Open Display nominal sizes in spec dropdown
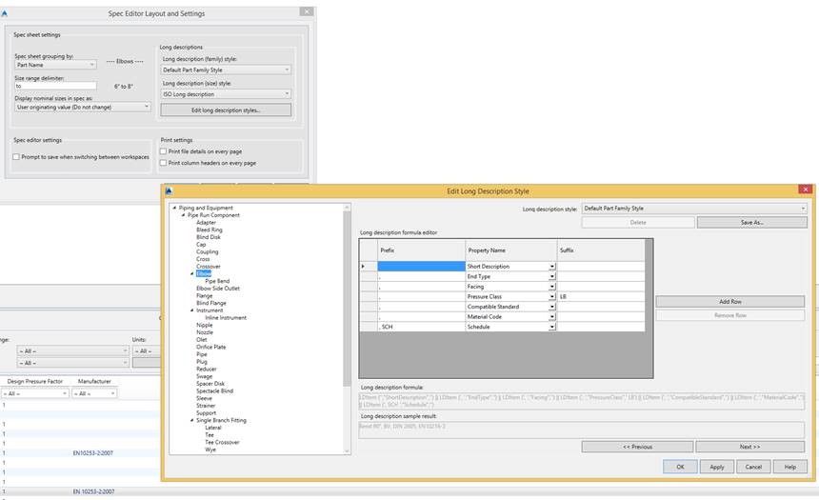Image resolution: width=819 pixels, height=500 pixels. [x=83, y=107]
